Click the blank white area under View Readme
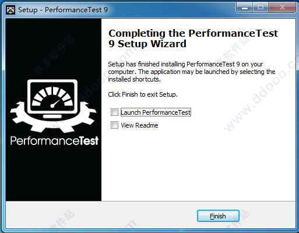The height and width of the screenshot is (233, 299). point(198,165)
